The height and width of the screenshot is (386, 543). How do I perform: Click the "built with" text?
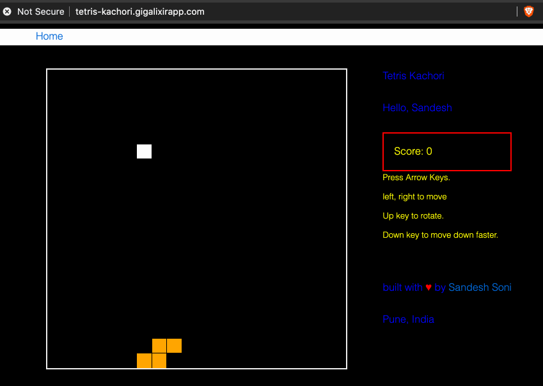click(402, 288)
